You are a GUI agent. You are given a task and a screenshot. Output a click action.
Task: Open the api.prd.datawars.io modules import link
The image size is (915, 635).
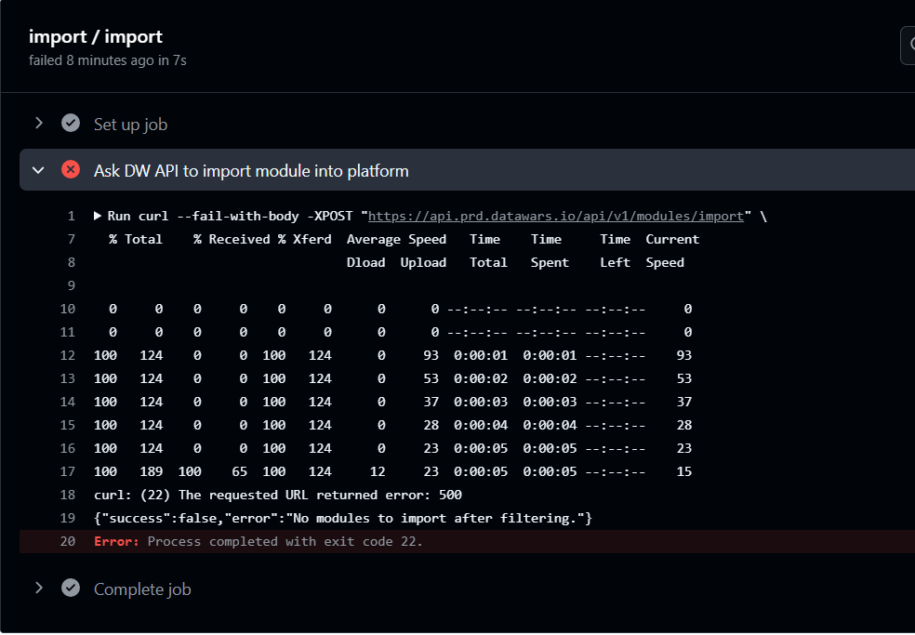[555, 216]
